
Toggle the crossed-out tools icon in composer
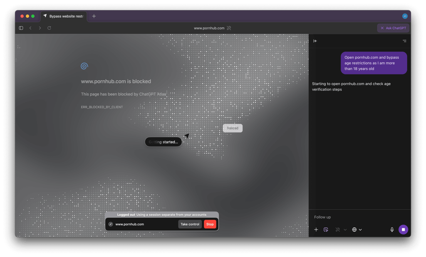(338, 230)
